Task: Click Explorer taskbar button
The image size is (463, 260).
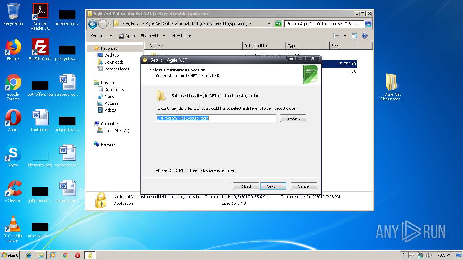Action: (x=41, y=255)
